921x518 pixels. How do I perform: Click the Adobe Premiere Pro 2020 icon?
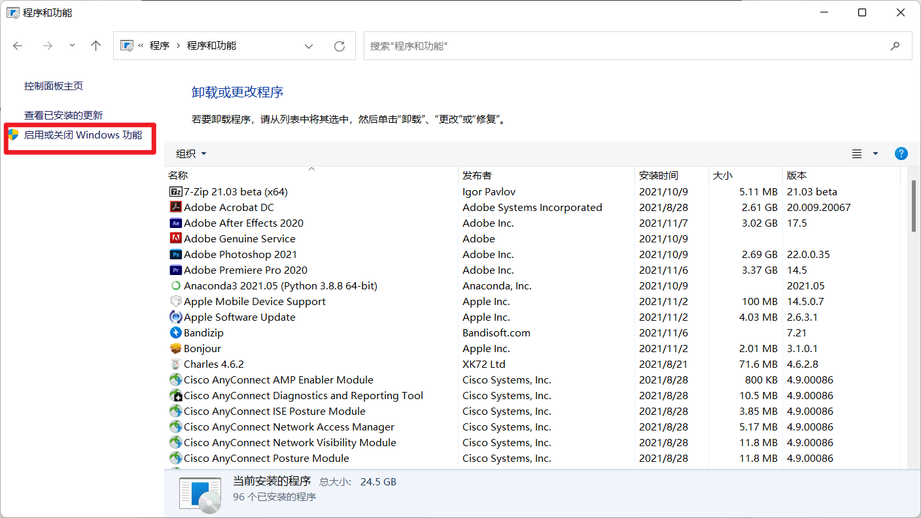[175, 270]
